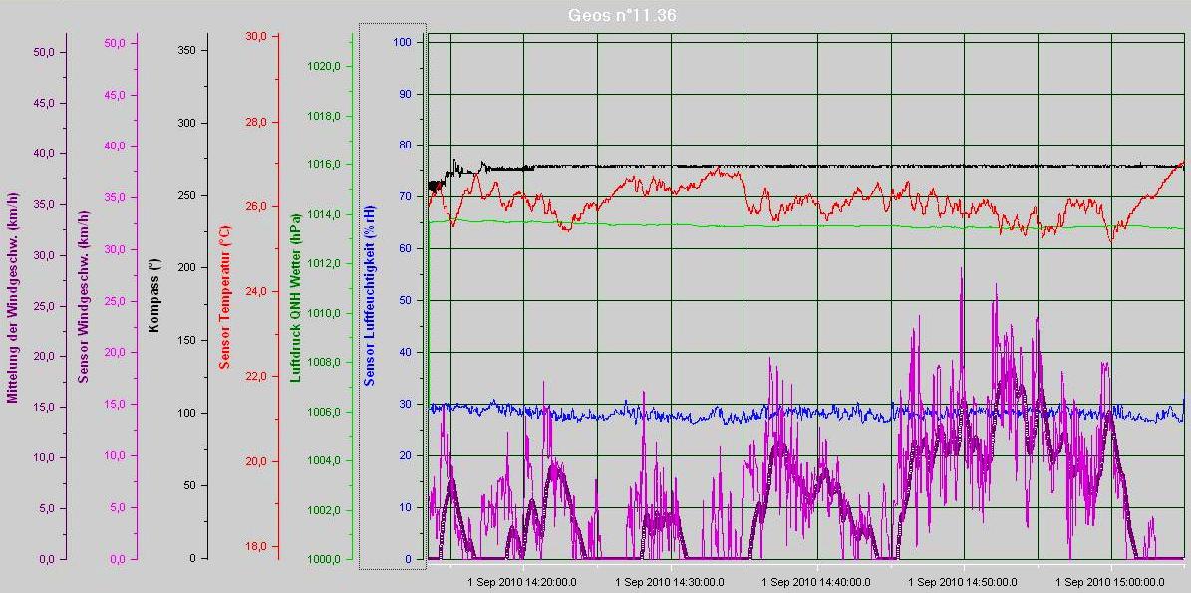This screenshot has width=1191, height=593.
Task: Select the 14:40:00.0 time axis label
Action: [x=815, y=582]
